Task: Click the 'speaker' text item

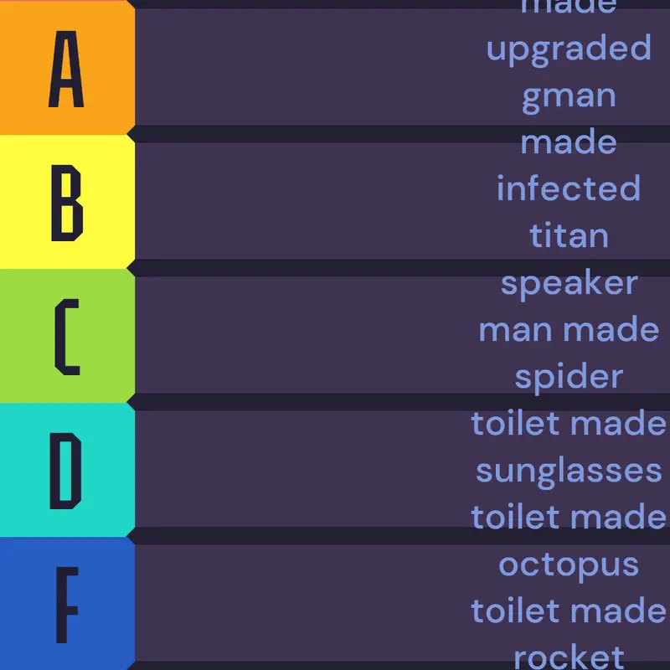Action: pyautogui.click(x=569, y=284)
